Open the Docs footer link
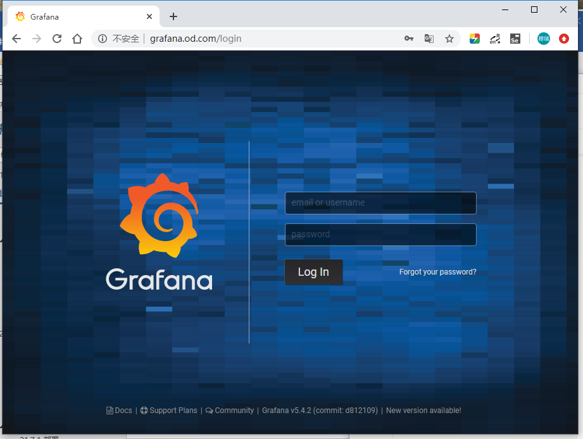The height and width of the screenshot is (439, 583). pos(120,411)
